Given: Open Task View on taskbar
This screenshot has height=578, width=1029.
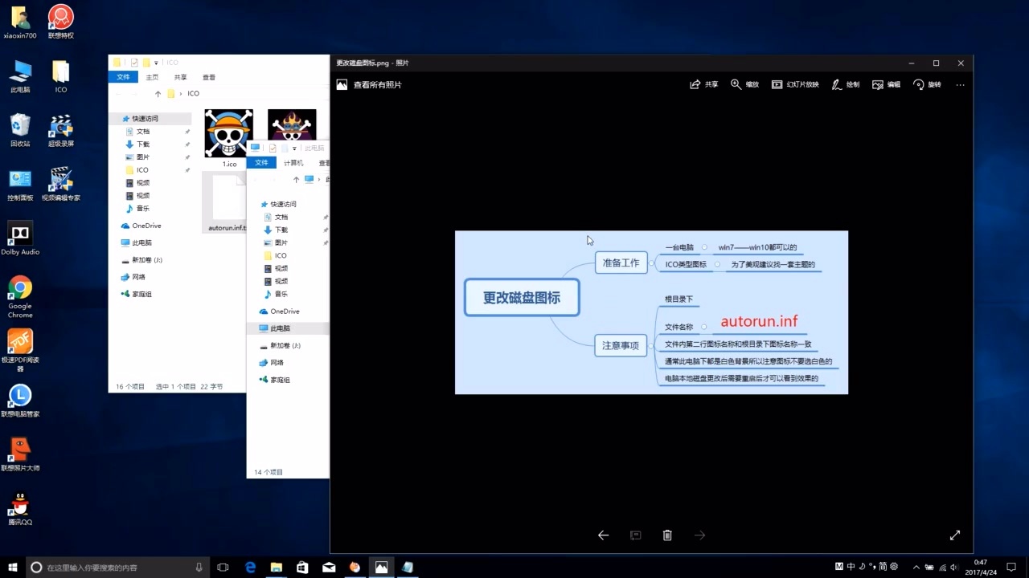Looking at the screenshot, I should tap(223, 567).
